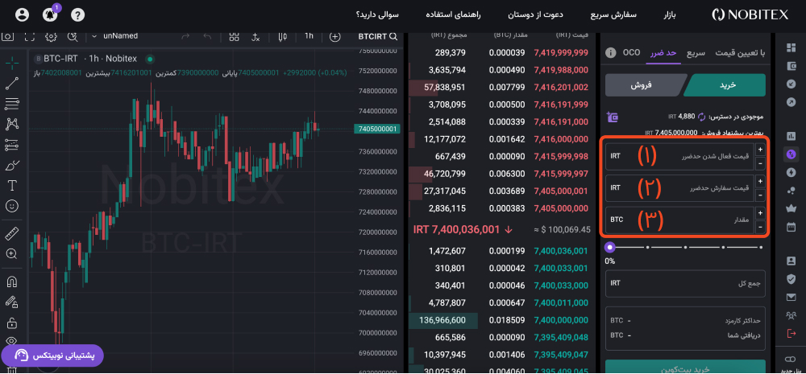Toggle lock all drawings padlock icon
The image size is (806, 374).
click(x=12, y=323)
